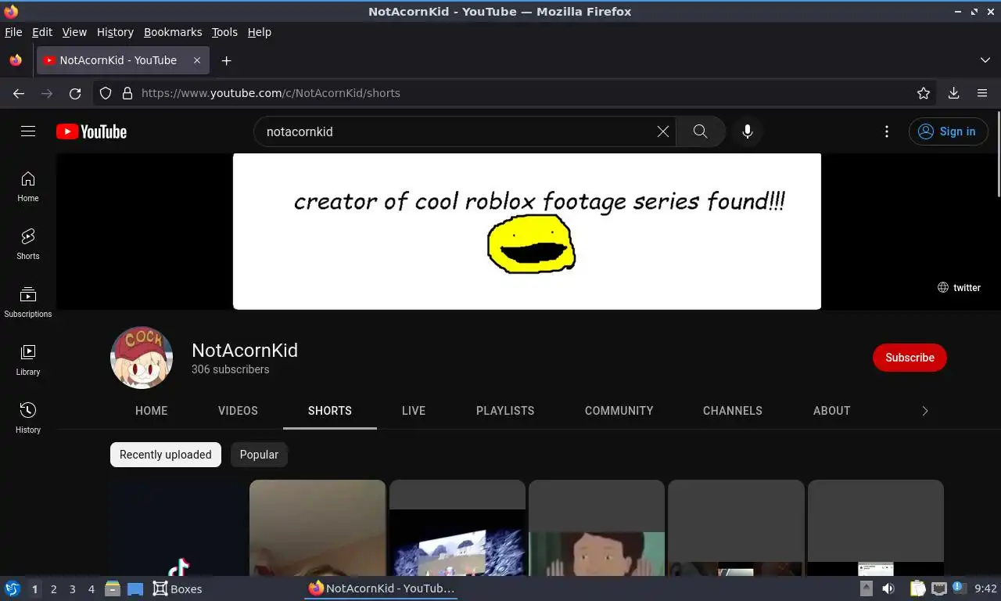Open the Edit menu
Viewport: 1001px width, 601px height.
point(42,32)
